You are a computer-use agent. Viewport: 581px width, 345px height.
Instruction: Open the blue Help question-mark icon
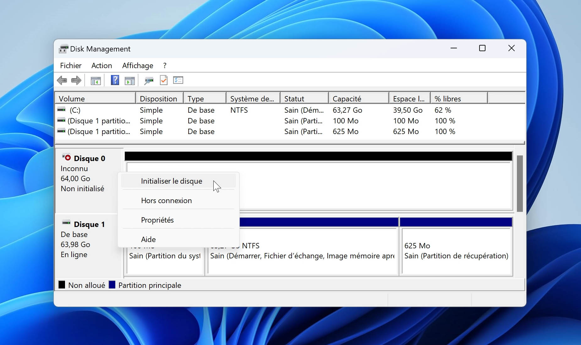115,80
